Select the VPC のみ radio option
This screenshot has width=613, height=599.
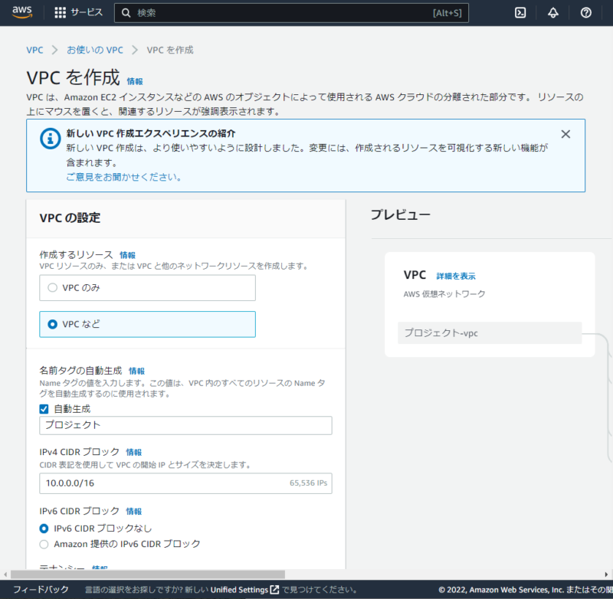click(x=52, y=287)
